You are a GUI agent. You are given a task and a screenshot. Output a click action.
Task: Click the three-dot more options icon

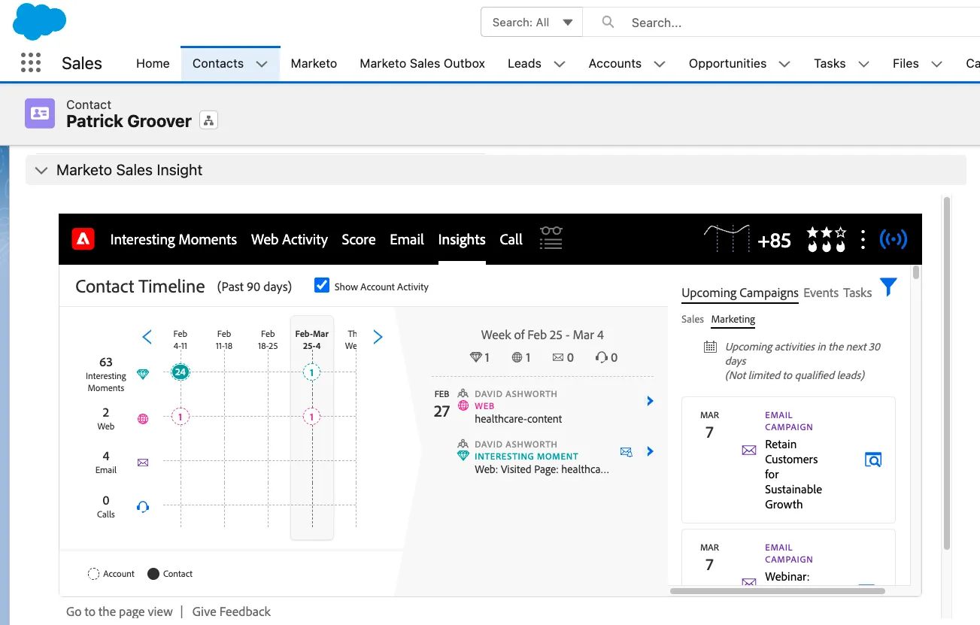863,239
